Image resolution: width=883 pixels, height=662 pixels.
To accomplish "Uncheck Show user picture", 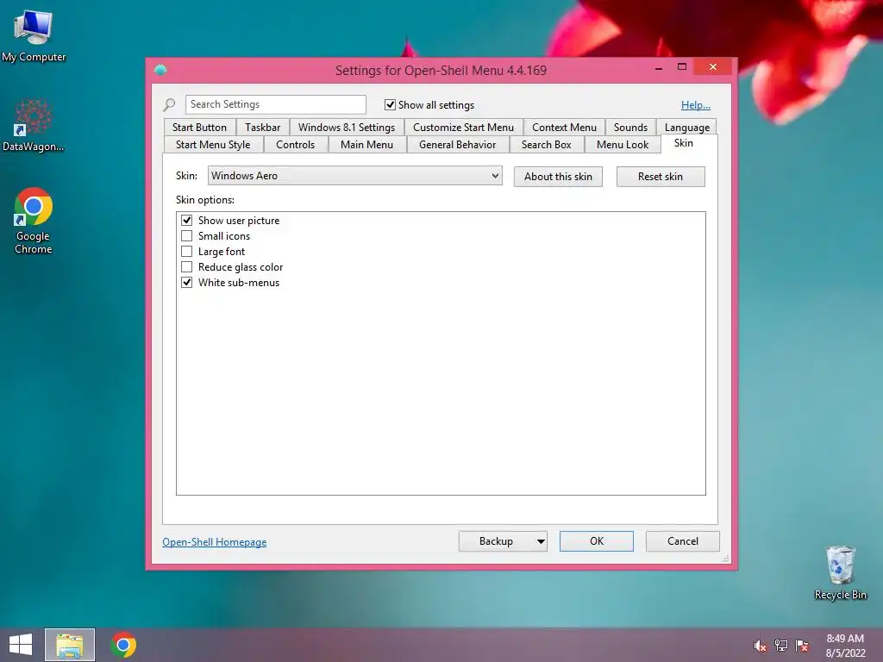I will coord(186,220).
